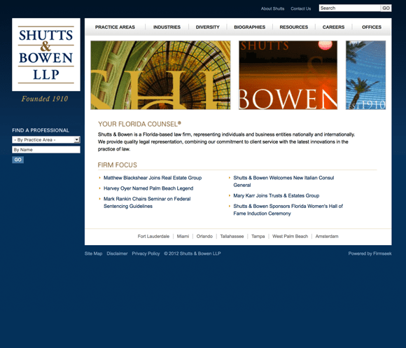Open the Privacy Policy footer link
This screenshot has height=348, width=406.
[x=146, y=253]
